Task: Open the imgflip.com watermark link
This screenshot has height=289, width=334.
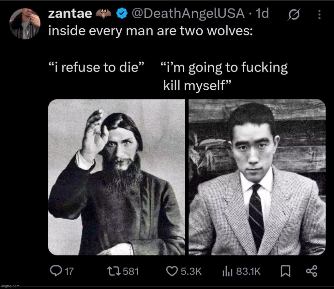Action: point(10,286)
